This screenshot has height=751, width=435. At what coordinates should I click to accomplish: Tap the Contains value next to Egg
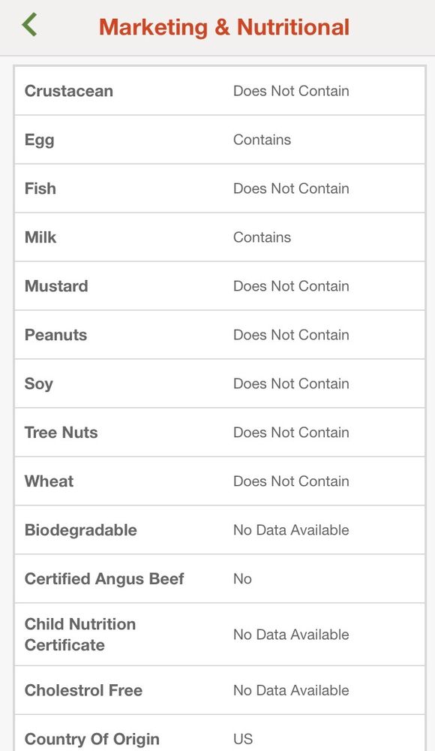pos(262,140)
